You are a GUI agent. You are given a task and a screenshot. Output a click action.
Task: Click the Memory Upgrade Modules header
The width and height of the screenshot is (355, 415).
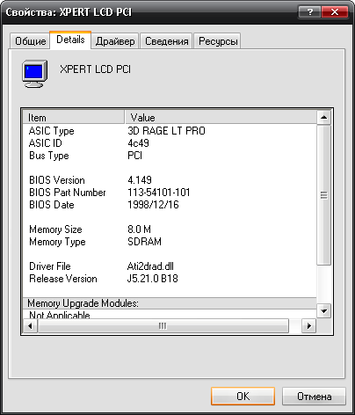coord(170,303)
